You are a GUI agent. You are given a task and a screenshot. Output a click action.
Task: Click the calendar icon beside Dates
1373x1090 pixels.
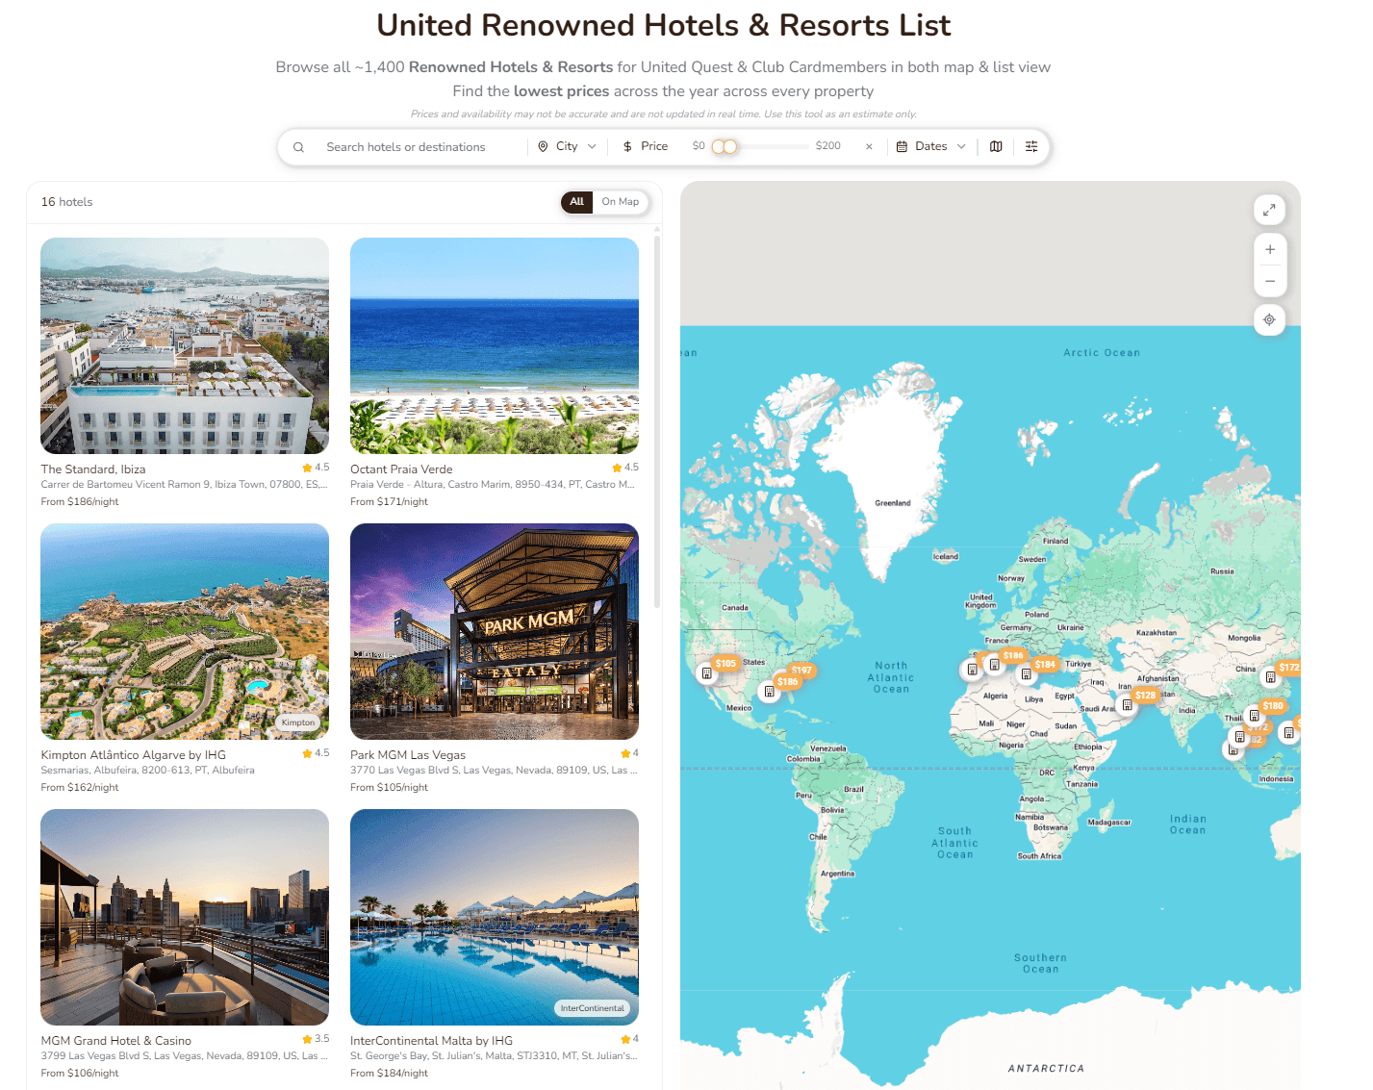point(902,146)
